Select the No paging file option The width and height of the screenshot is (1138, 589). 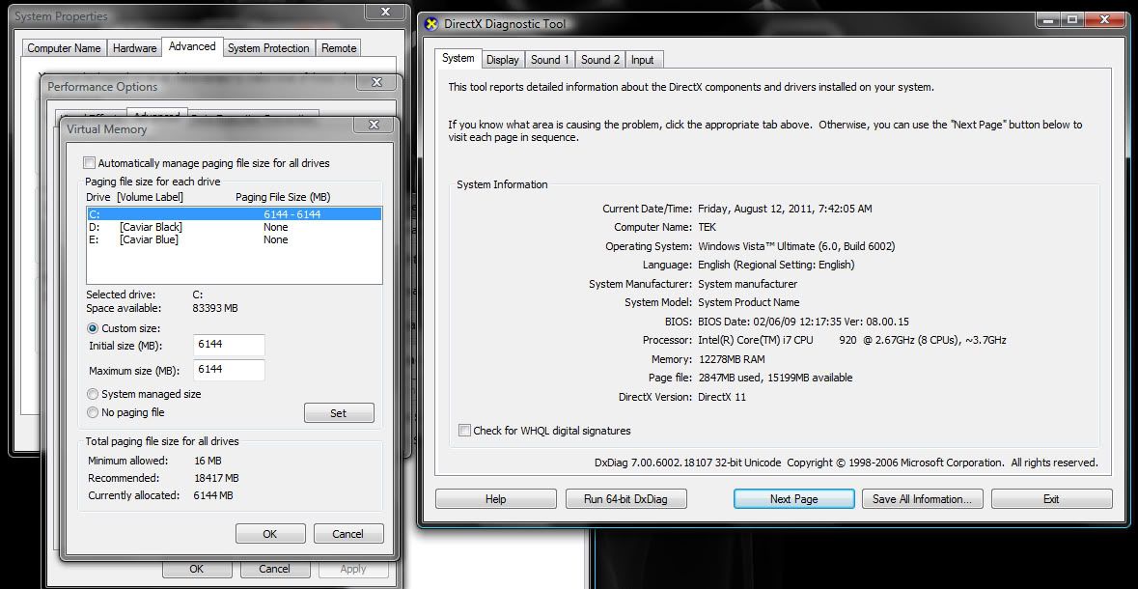(93, 412)
